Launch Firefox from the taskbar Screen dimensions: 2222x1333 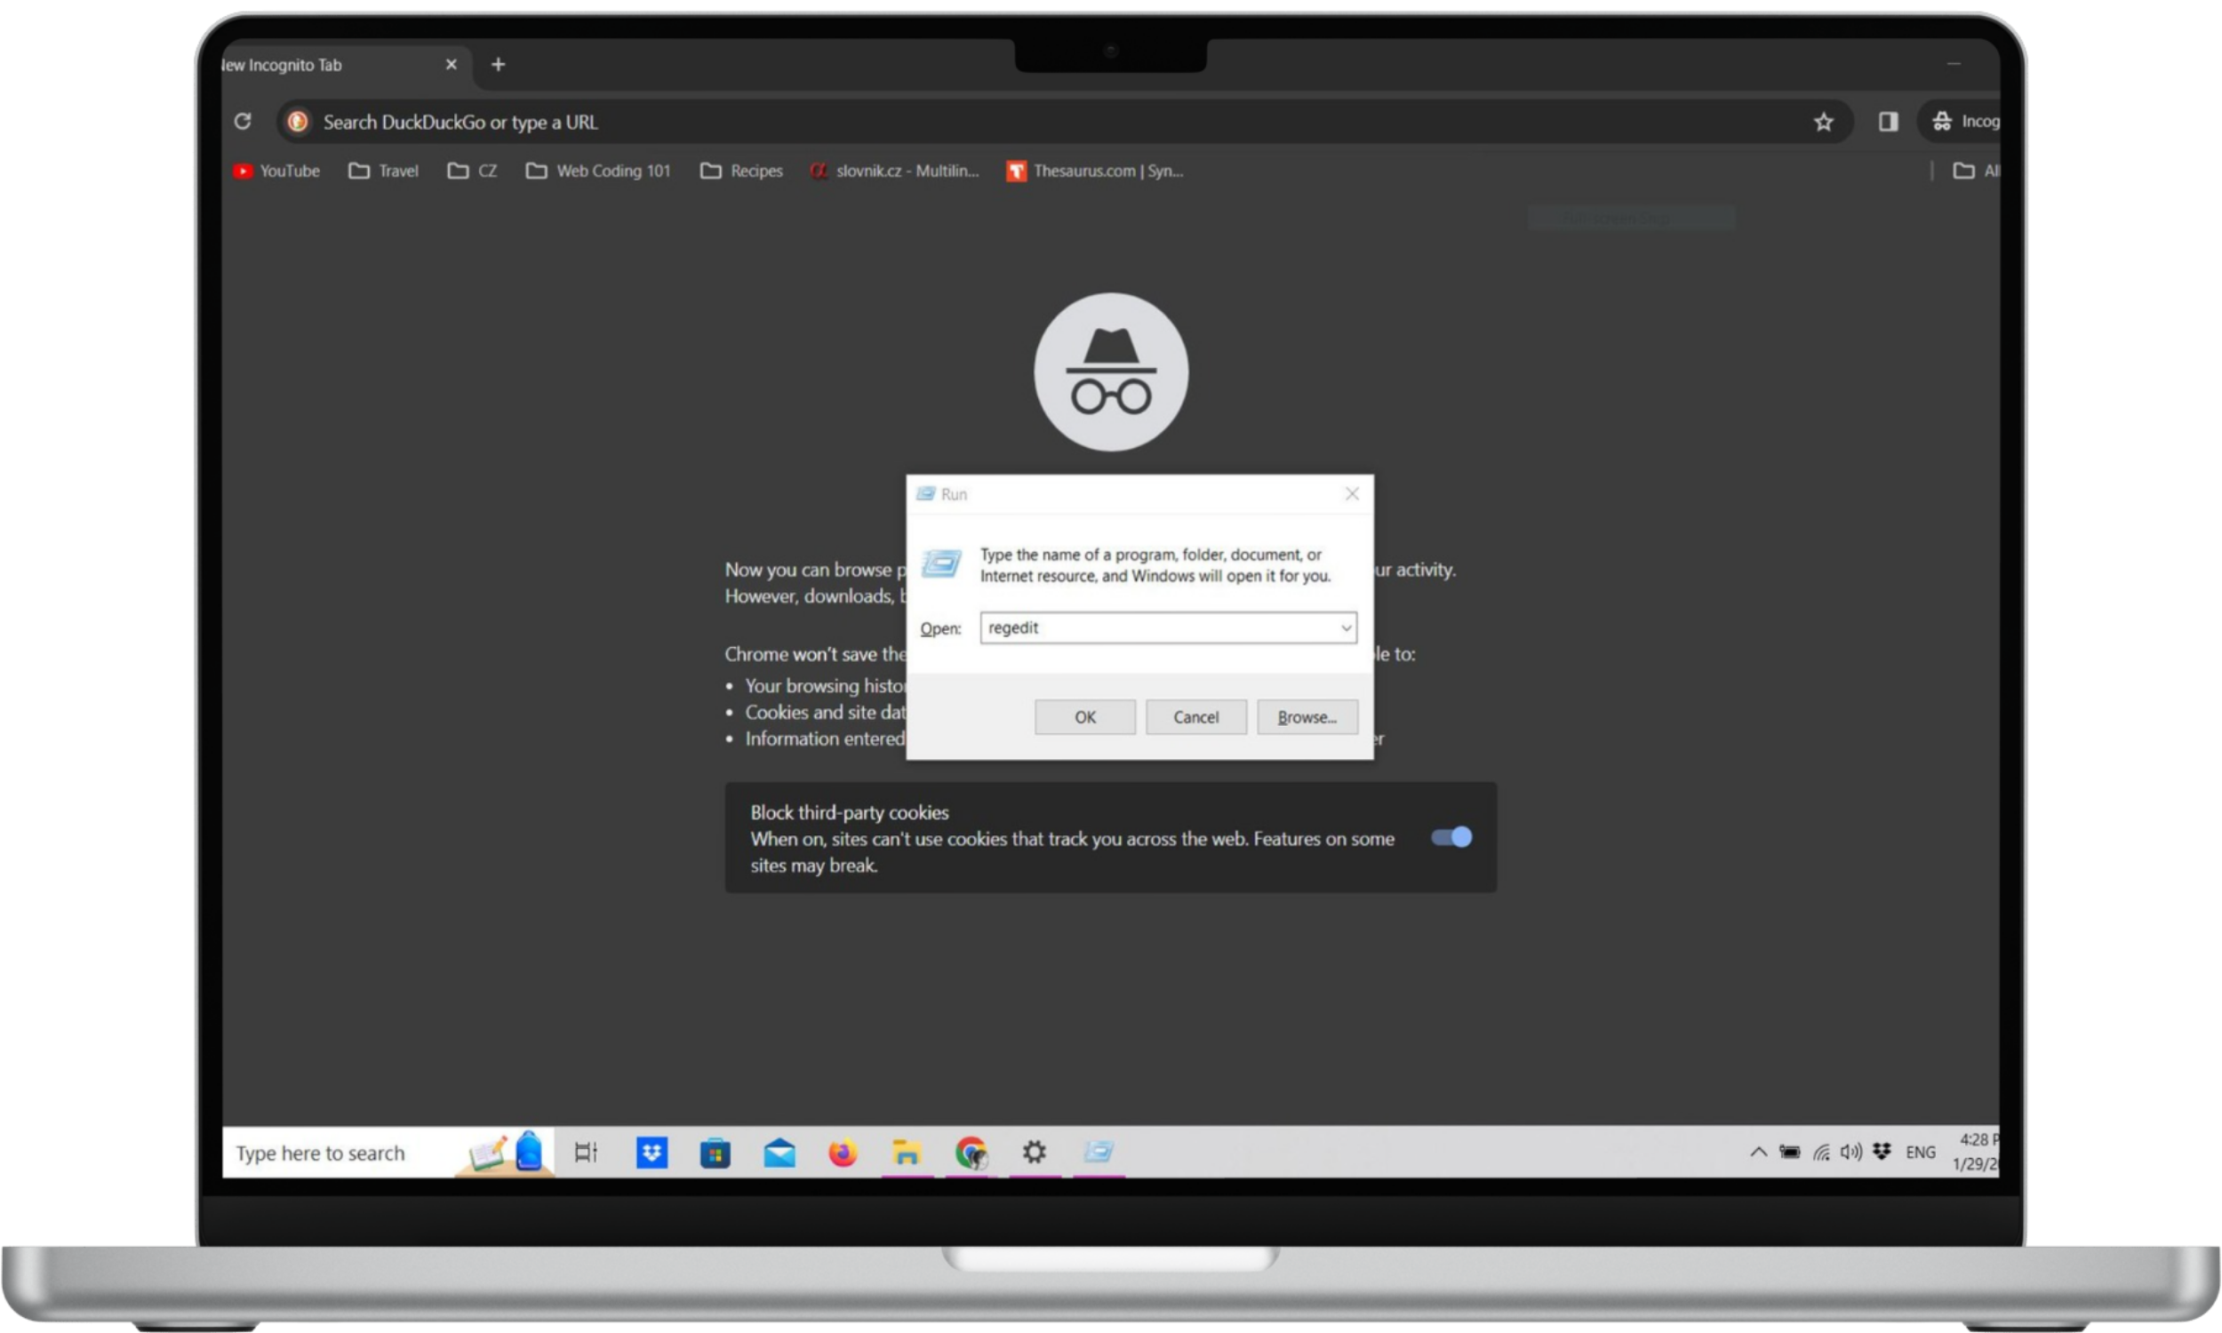[x=843, y=1152]
